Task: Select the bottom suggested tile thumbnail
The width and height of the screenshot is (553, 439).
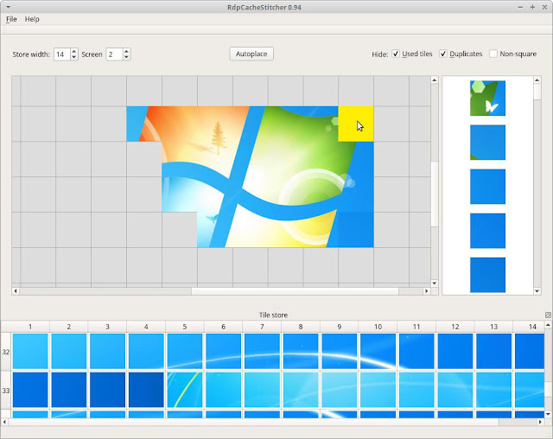Action: (487, 275)
